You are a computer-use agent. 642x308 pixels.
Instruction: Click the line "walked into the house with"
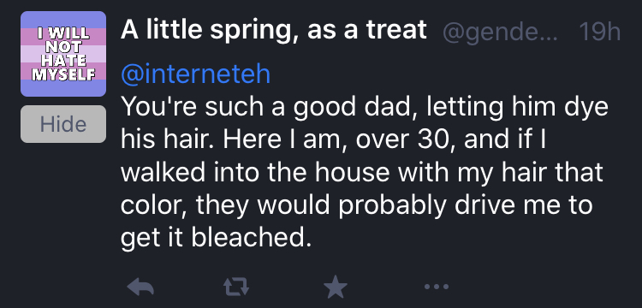pyautogui.click(x=362, y=173)
